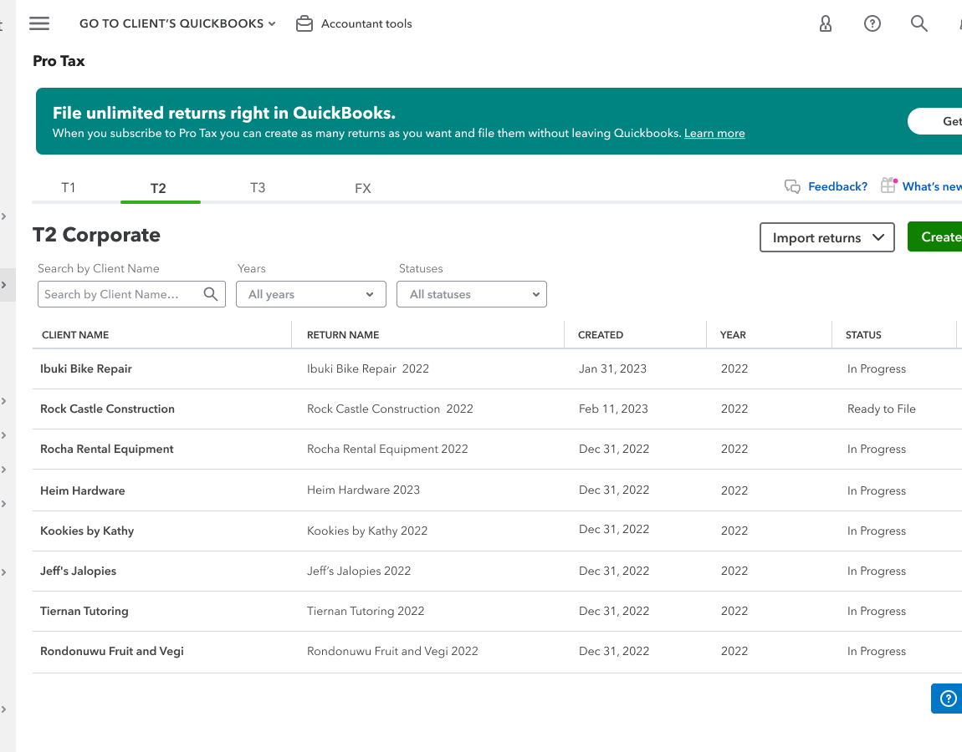Click the search magnifier in top bar
Screen dimensions: 962x752
(919, 23)
